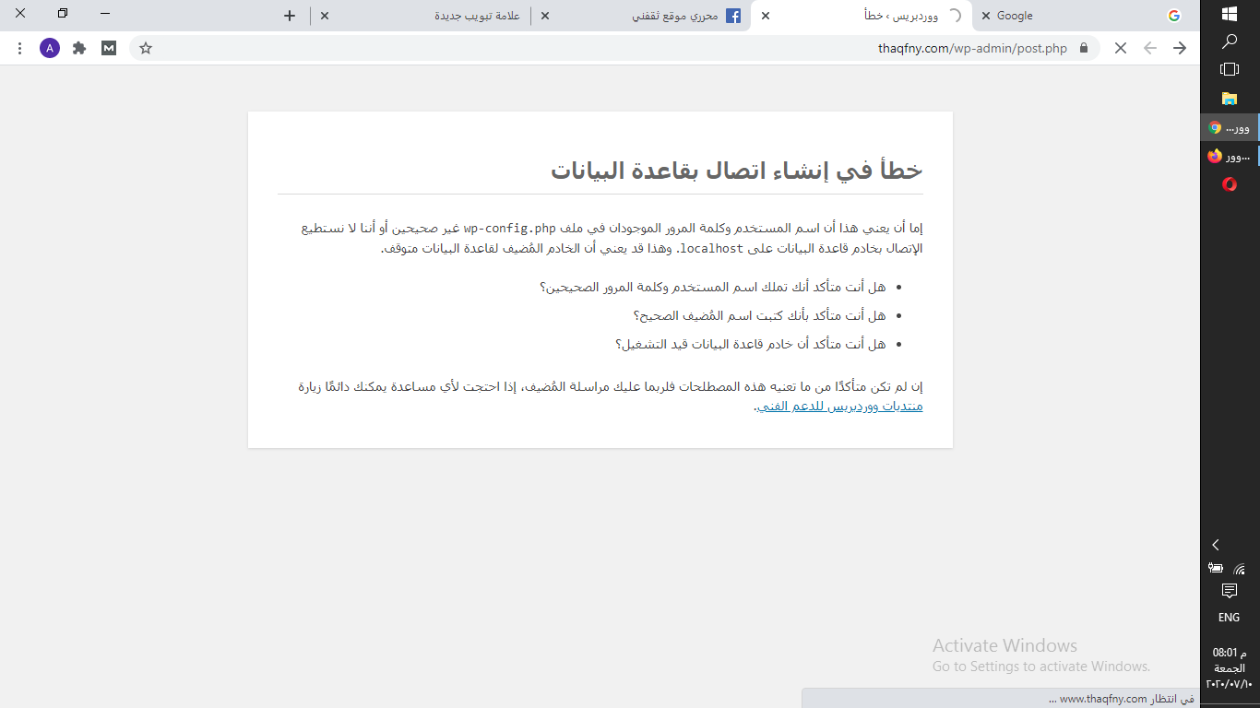Switch the ENG input language indicator
Screen dimensions: 1260x708
point(1230,618)
